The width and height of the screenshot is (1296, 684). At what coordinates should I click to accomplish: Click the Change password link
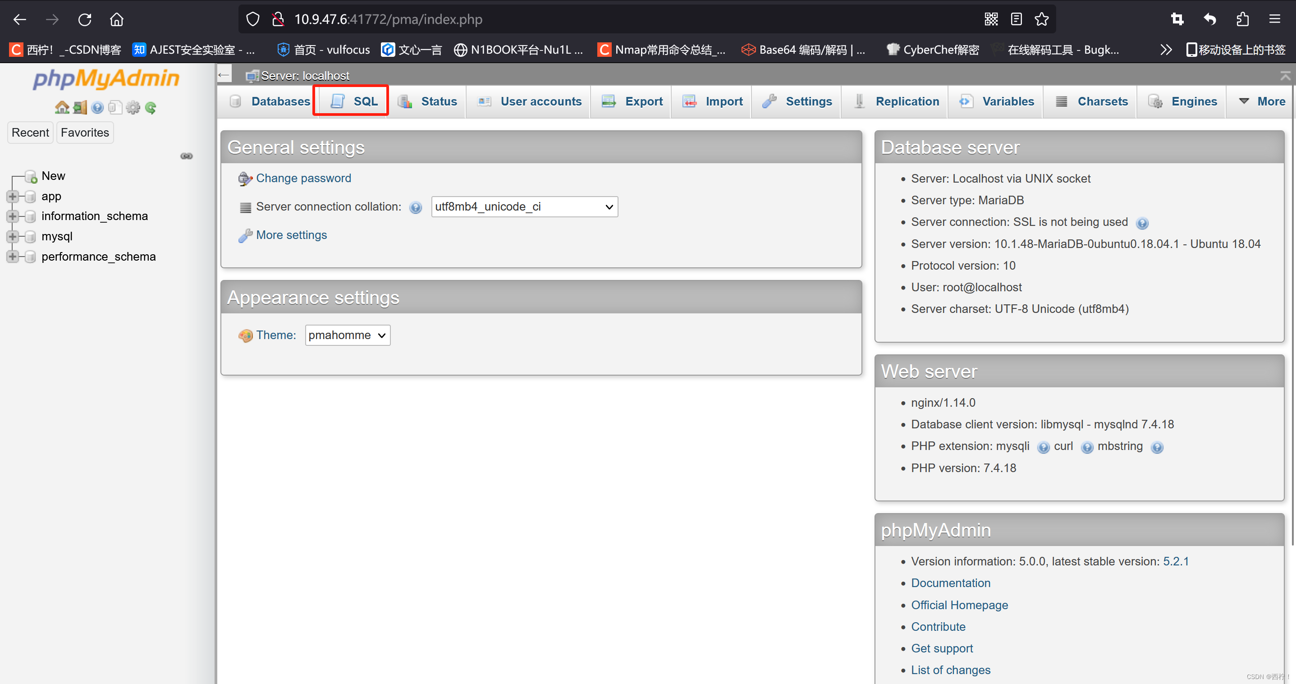[x=303, y=178]
